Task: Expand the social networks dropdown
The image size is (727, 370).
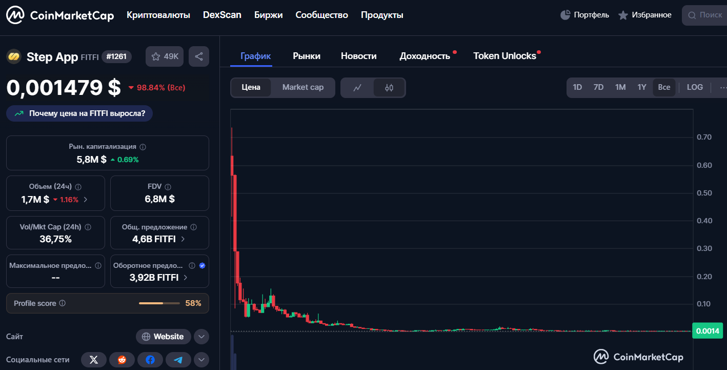Action: click(201, 360)
